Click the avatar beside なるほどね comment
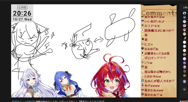This screenshot has width=188, height=102. tap(142, 48)
